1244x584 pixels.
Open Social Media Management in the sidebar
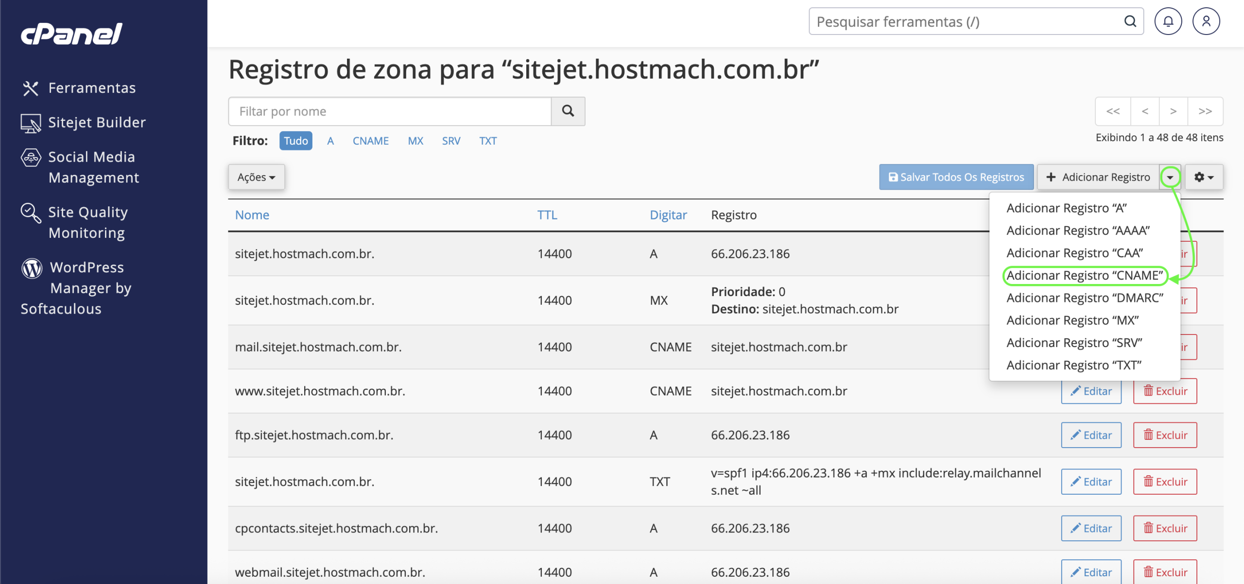80,167
